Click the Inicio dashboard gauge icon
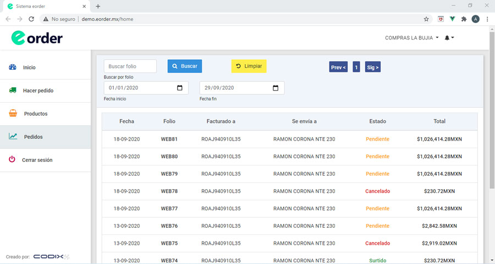 [x=13, y=68]
